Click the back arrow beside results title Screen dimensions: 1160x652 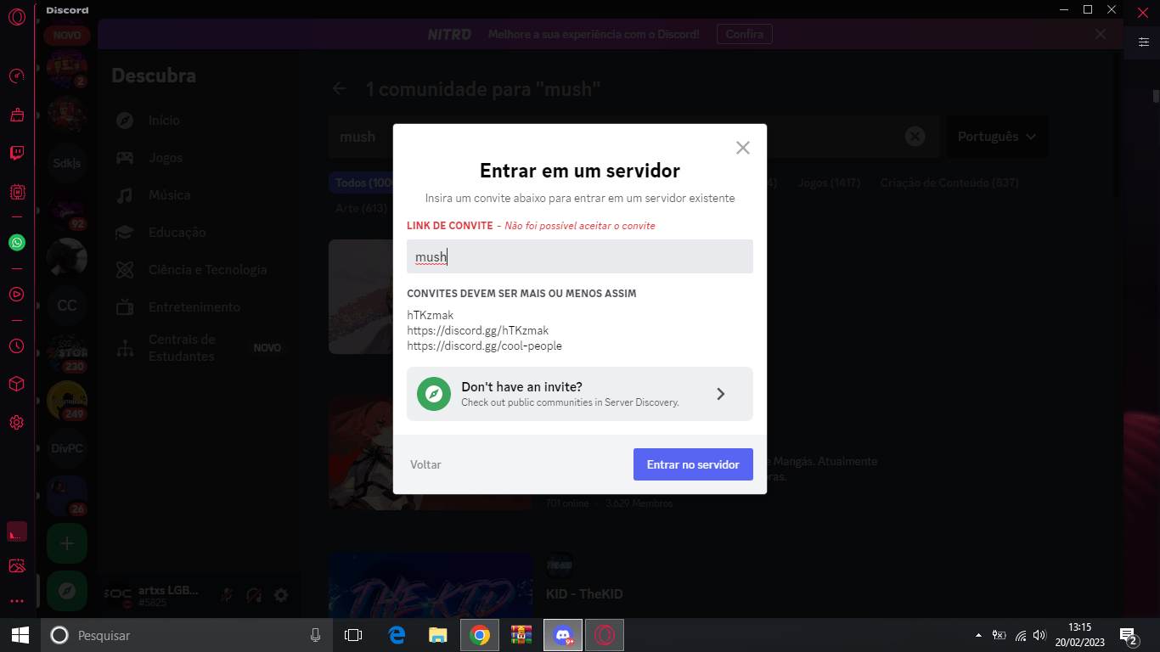pos(339,88)
